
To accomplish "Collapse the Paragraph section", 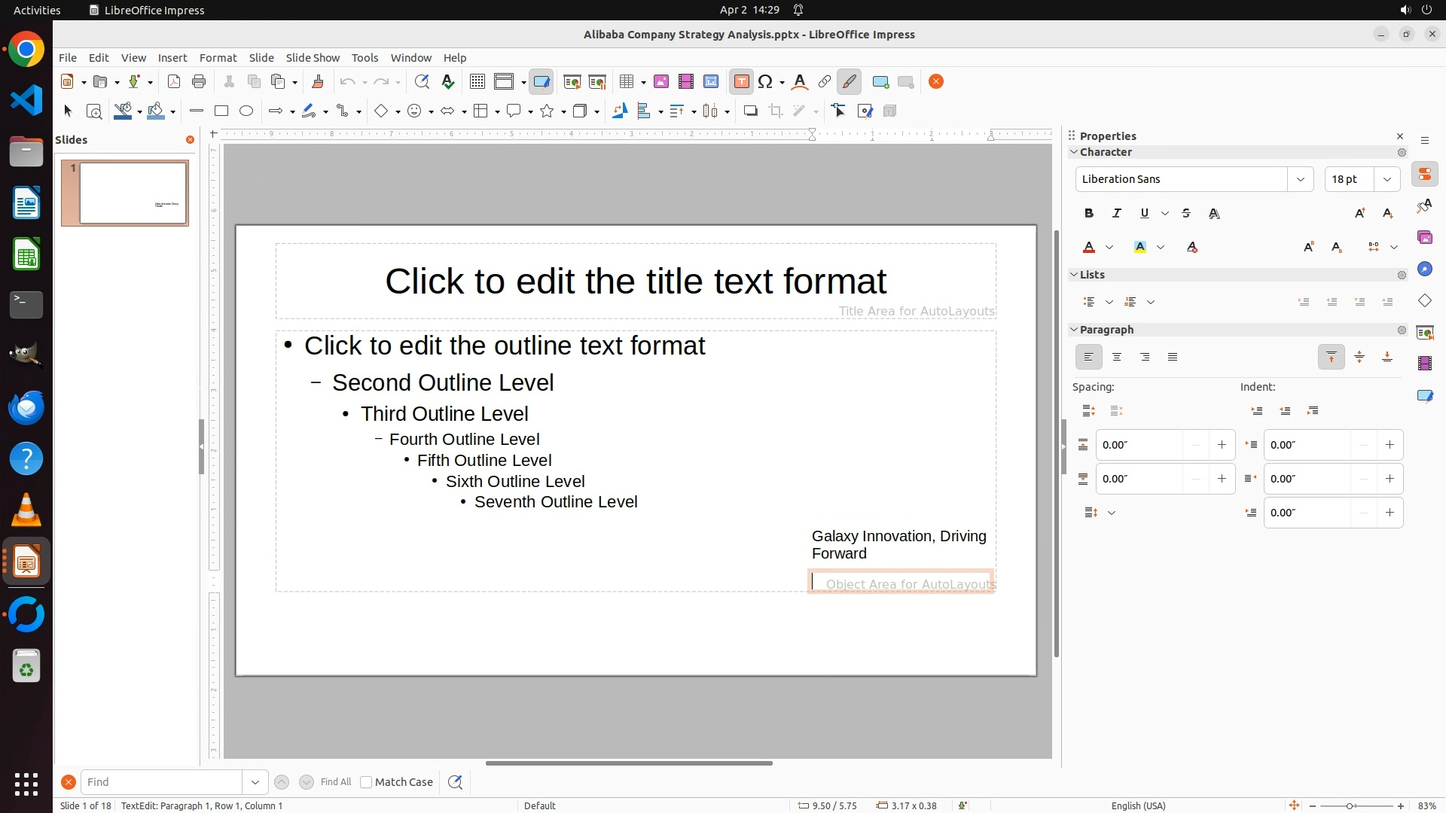I will 1074,330.
